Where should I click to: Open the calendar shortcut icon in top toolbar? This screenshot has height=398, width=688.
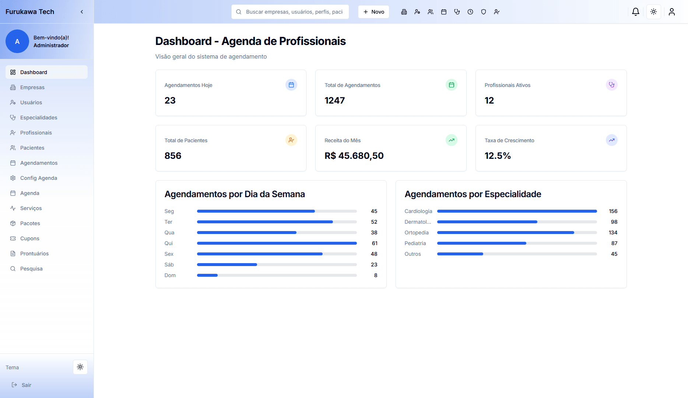pos(444,11)
